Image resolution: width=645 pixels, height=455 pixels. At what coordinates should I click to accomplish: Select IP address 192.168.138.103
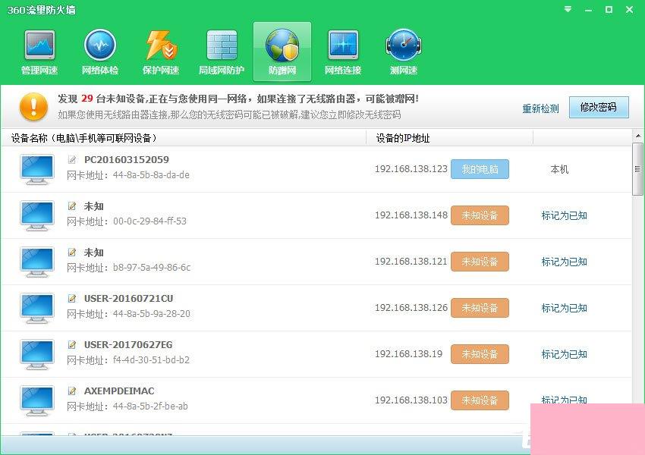click(x=411, y=400)
